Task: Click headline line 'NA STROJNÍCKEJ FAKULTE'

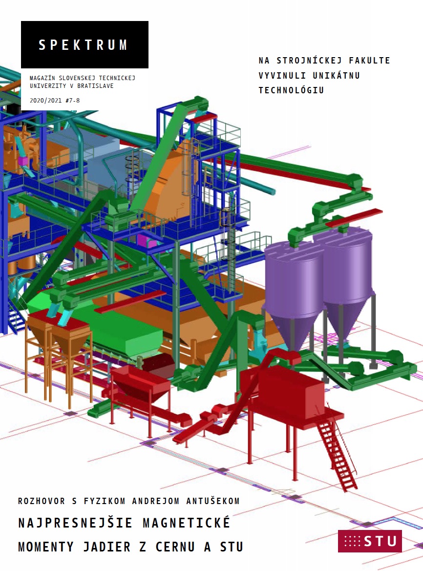Action: coord(324,61)
